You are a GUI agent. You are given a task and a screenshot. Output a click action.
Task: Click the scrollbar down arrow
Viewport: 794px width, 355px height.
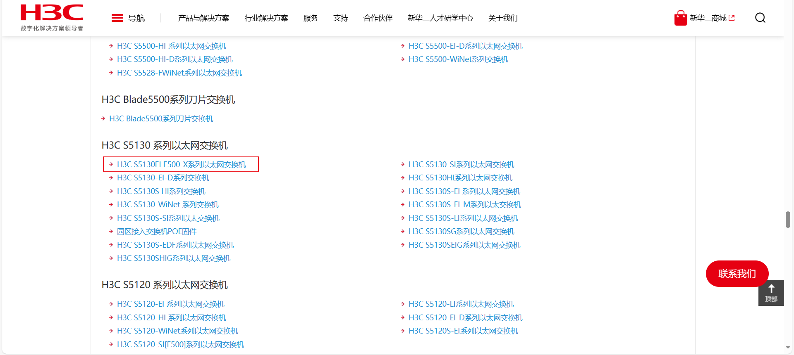[788, 348]
